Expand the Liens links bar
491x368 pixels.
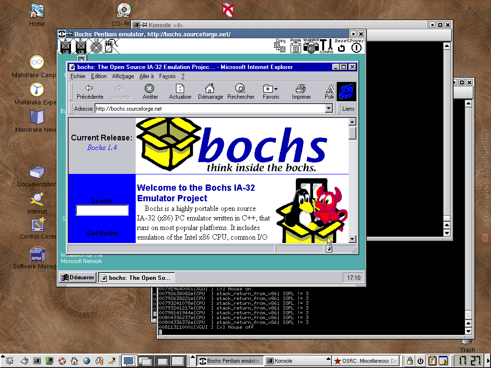pyautogui.click(x=348, y=109)
